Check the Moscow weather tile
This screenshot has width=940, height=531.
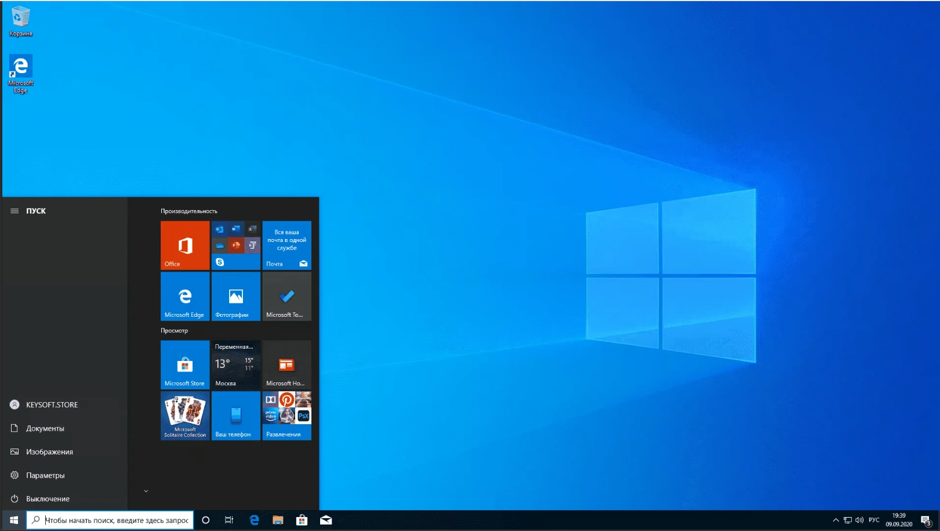coord(235,364)
